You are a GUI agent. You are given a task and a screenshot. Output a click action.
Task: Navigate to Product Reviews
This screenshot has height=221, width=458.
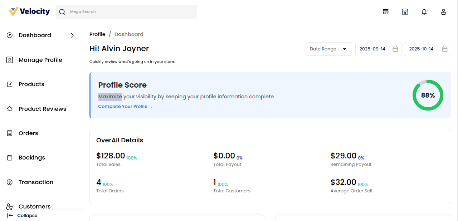(42, 109)
